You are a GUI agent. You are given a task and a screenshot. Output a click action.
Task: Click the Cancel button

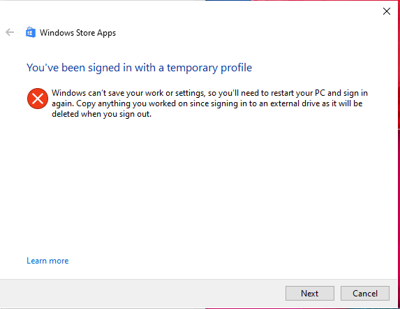pyautogui.click(x=365, y=293)
